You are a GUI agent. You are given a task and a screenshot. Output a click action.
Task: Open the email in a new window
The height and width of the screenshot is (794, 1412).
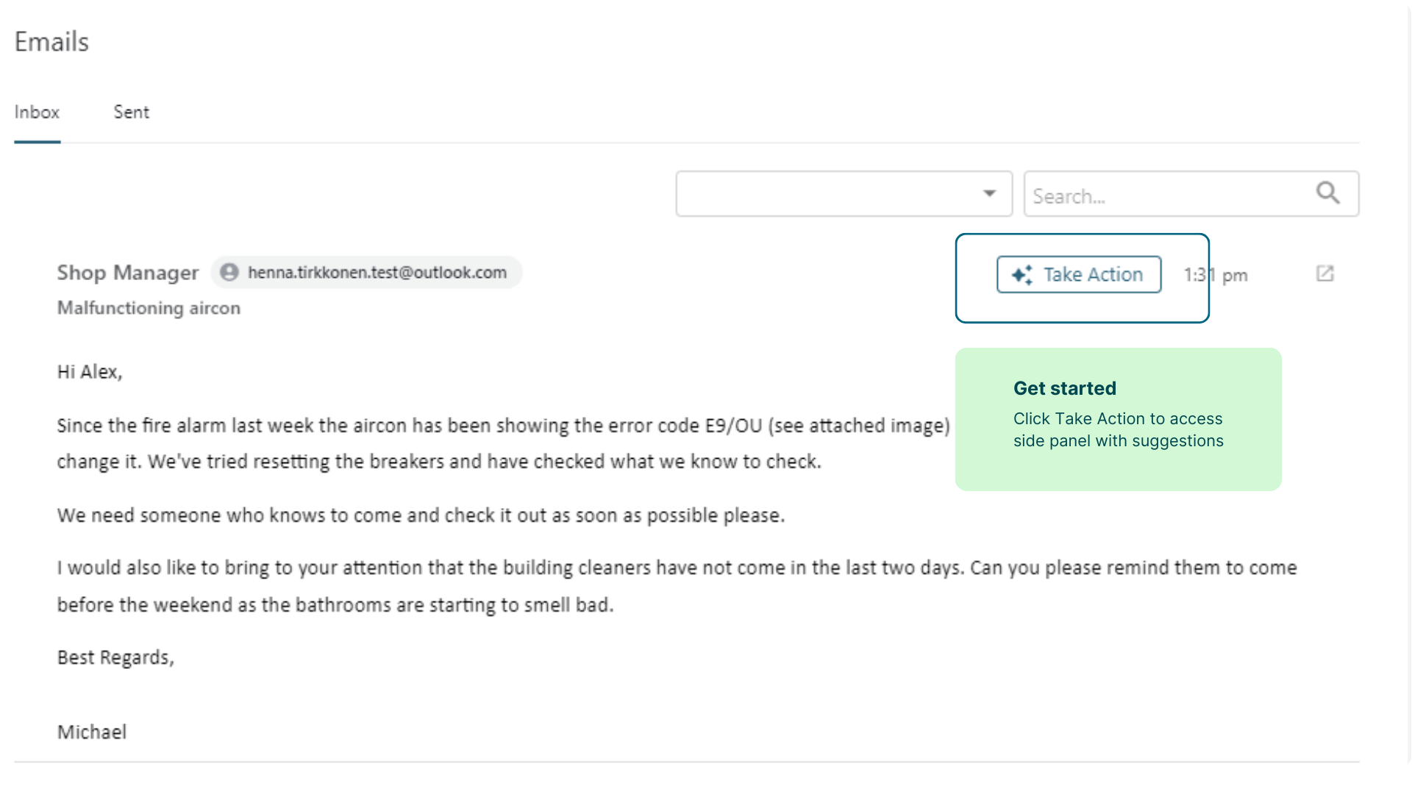click(x=1324, y=273)
